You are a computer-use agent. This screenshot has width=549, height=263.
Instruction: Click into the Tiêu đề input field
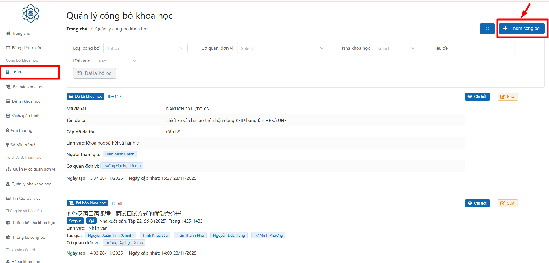tap(483, 48)
